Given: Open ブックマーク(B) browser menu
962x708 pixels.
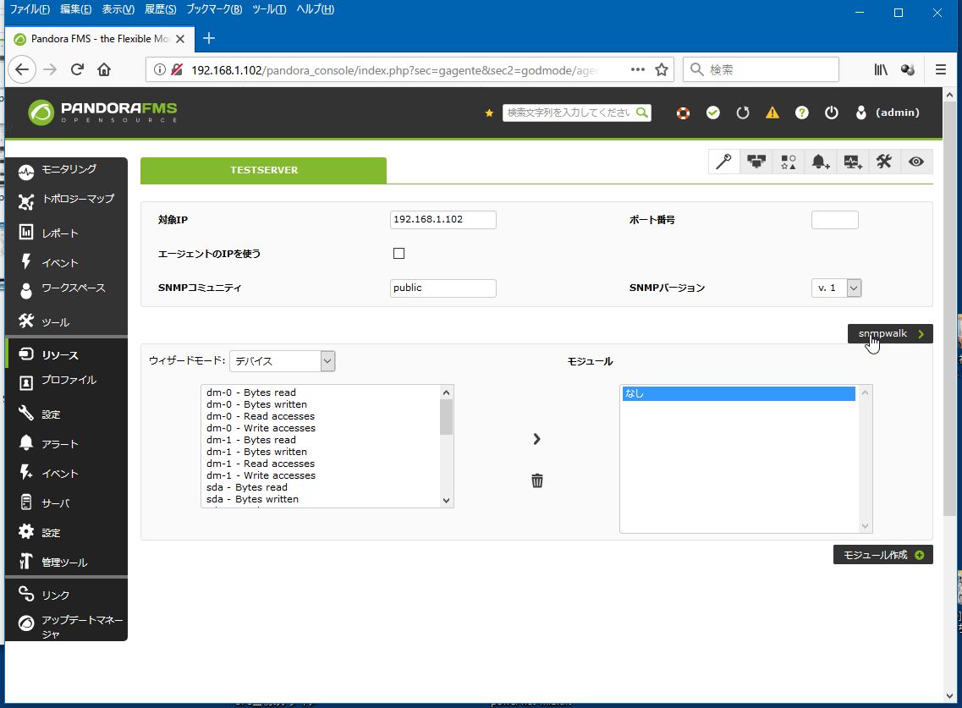Looking at the screenshot, I should (214, 9).
